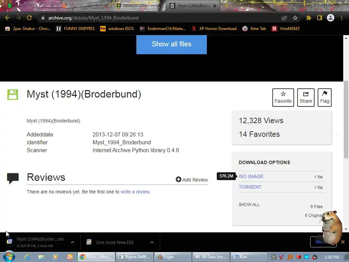The height and width of the screenshot is (262, 349).
Task: Open the 6 Original files link
Action: click(x=314, y=216)
